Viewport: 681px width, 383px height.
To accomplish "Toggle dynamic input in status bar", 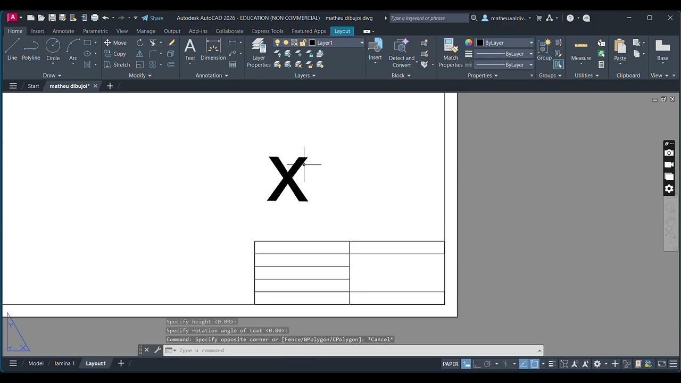I will click(x=467, y=364).
